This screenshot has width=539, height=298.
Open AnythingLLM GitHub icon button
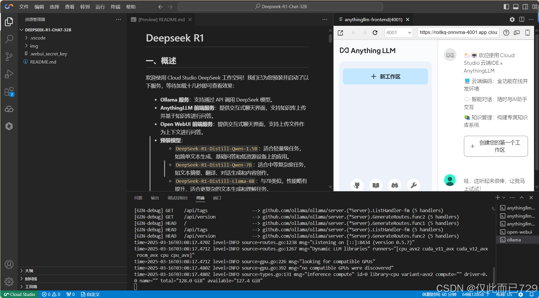click(357, 185)
